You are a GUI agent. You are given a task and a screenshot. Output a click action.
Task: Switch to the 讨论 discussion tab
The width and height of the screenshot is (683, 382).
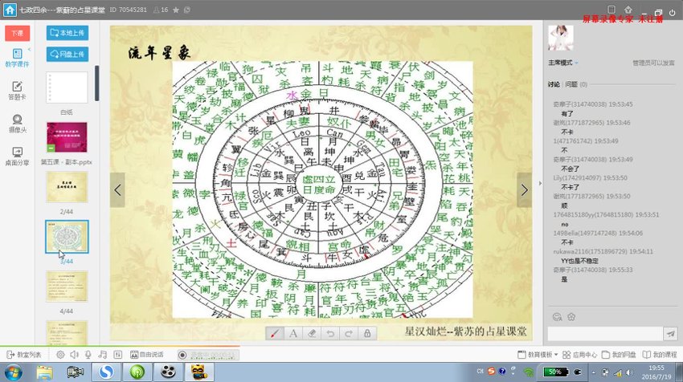pos(554,84)
